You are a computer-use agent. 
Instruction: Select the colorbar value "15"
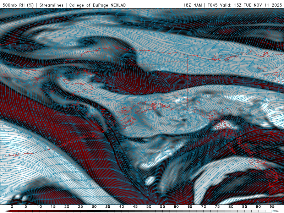click(53, 207)
